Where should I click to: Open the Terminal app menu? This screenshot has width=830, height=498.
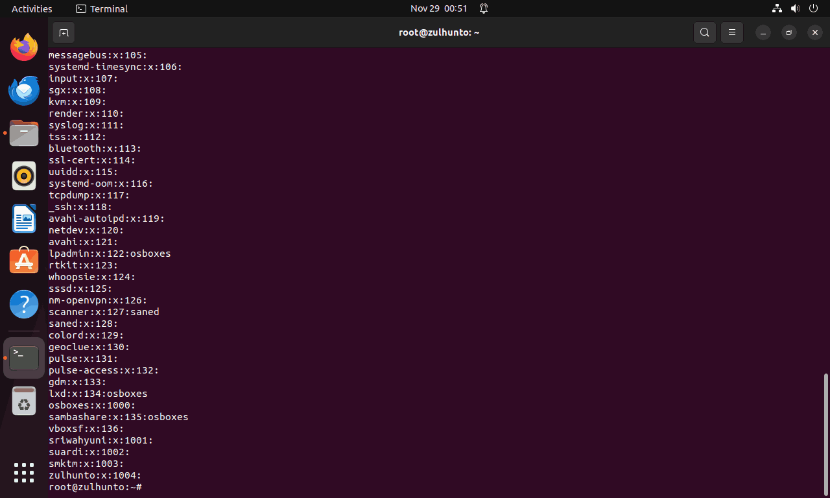[102, 8]
